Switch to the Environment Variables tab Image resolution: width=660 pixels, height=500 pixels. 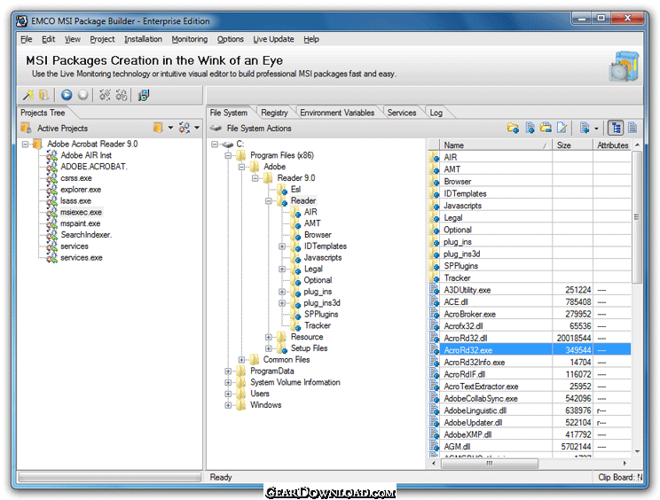337,113
